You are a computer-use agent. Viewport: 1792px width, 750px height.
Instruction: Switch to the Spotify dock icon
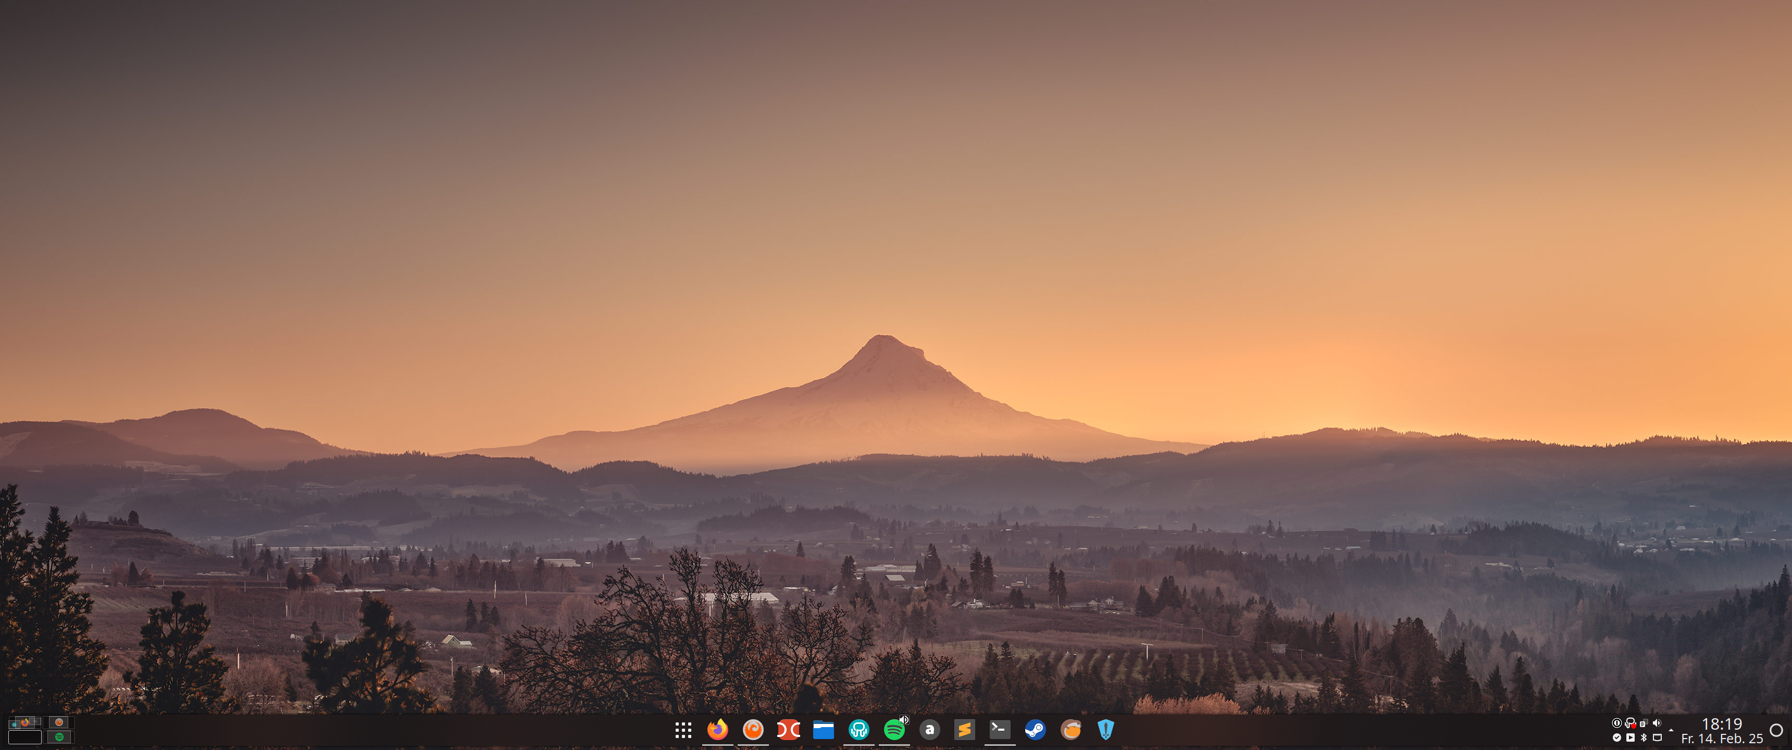[x=894, y=730]
